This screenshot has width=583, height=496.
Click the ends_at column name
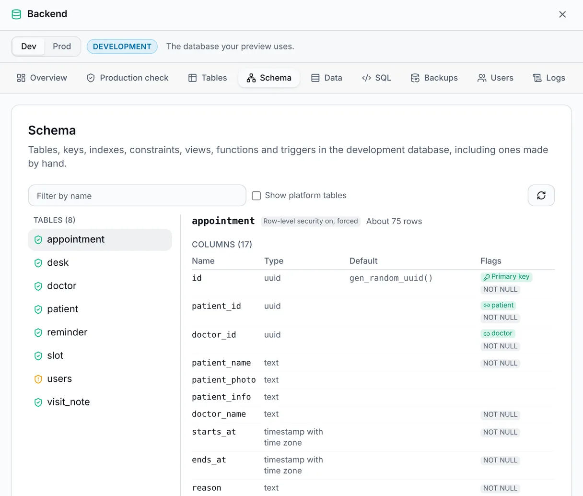coord(209,460)
